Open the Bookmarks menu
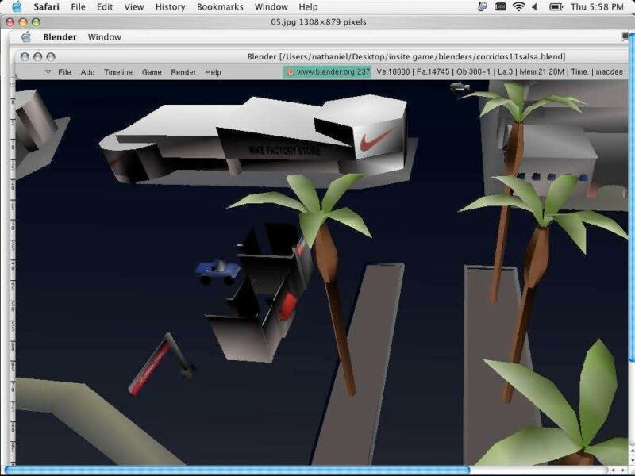635x476 pixels. tap(220, 7)
